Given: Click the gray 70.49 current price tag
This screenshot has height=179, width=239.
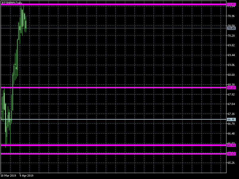Looking at the screenshot, I should 231,28.
